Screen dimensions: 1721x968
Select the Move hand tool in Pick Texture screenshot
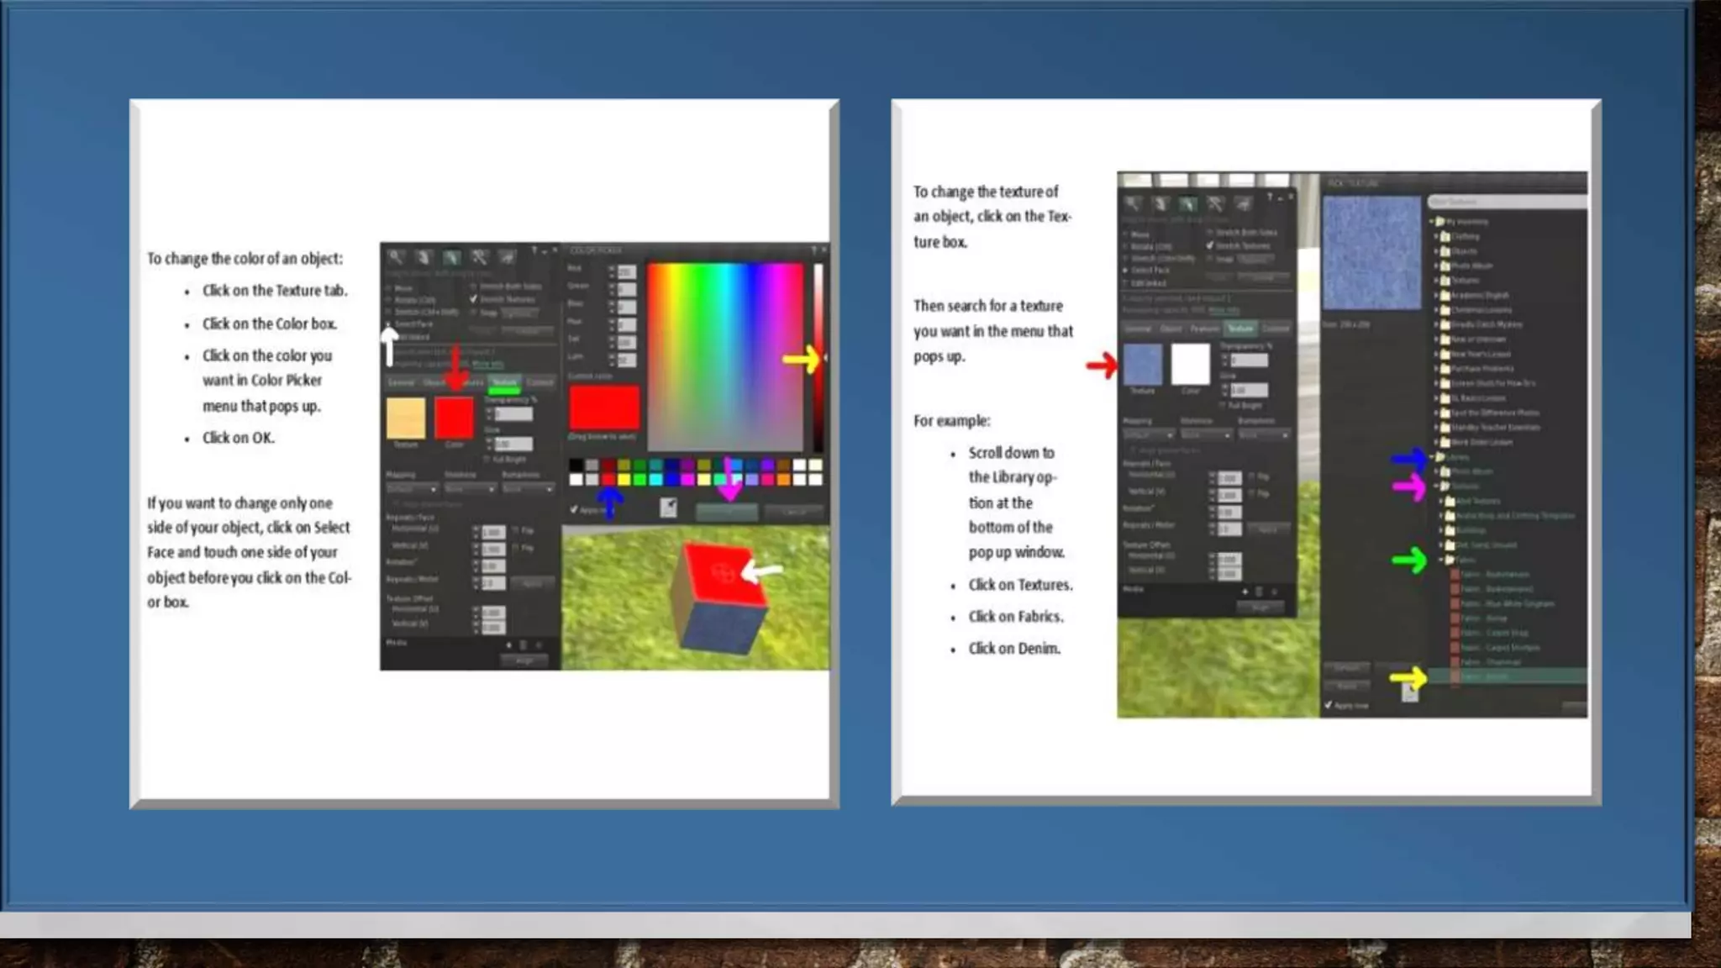tap(1160, 203)
